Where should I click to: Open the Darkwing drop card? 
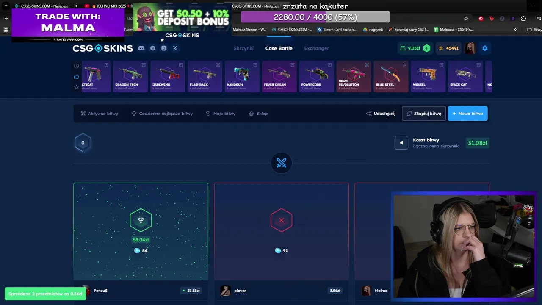(x=167, y=76)
